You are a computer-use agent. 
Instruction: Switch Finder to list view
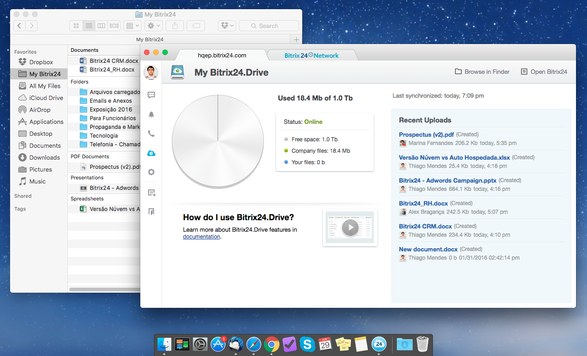(89, 26)
